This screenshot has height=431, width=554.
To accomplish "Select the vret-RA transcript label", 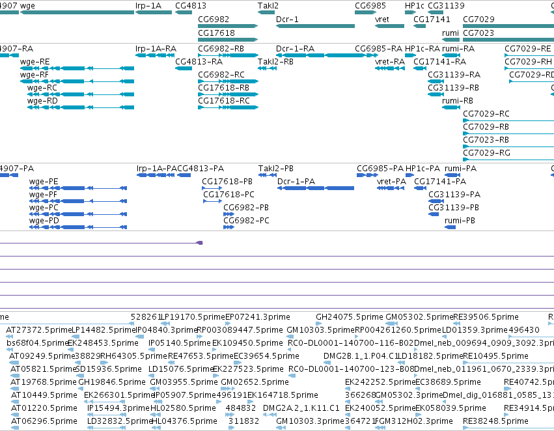I will pos(390,61).
